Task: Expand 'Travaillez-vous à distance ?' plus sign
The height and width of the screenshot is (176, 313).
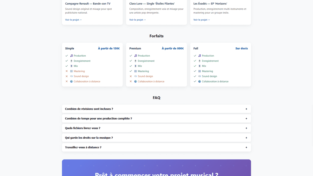Action: pyautogui.click(x=246, y=147)
